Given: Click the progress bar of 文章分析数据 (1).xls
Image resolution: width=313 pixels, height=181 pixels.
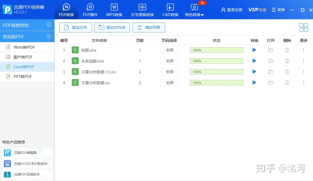Looking at the screenshot, I should pyautogui.click(x=217, y=72).
